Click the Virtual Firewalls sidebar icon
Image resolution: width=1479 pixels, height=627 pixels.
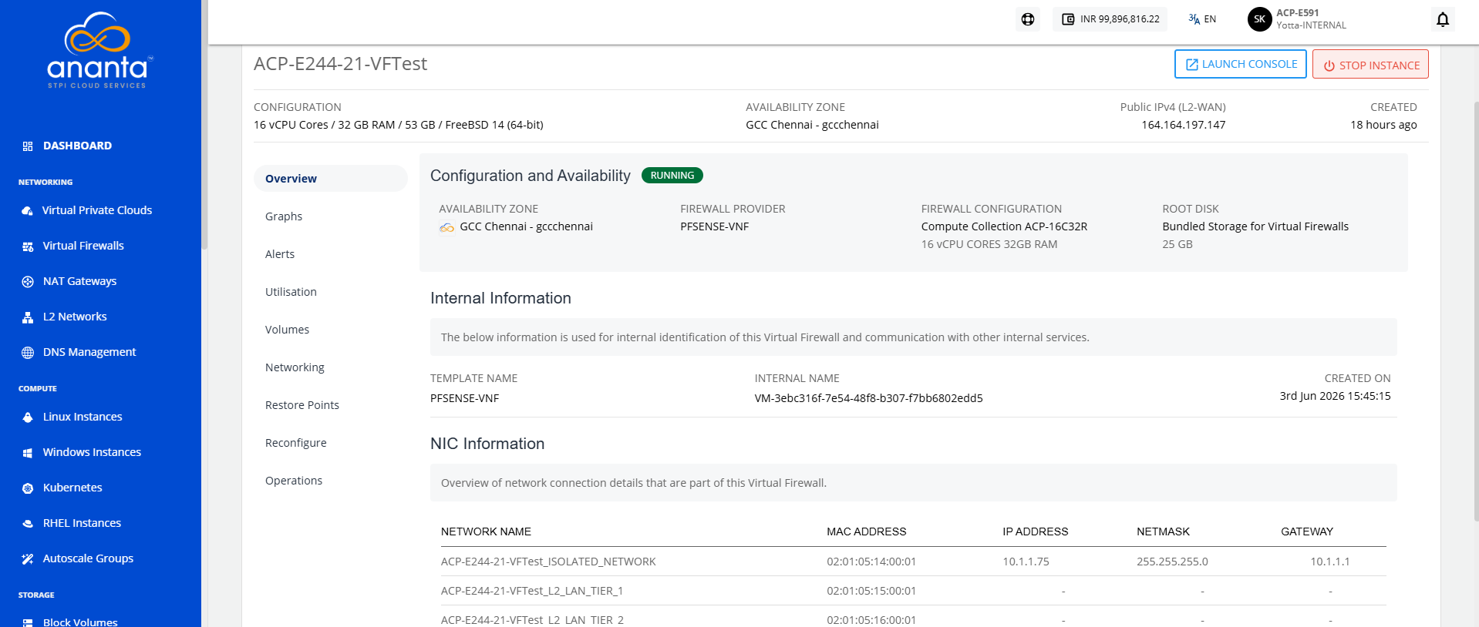click(28, 246)
